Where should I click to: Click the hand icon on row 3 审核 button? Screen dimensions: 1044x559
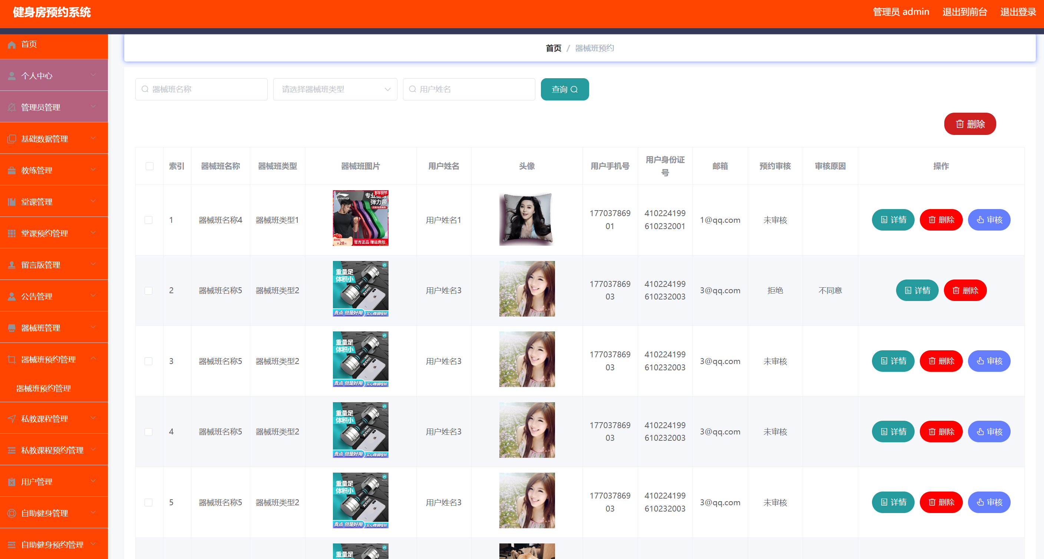(x=980, y=361)
